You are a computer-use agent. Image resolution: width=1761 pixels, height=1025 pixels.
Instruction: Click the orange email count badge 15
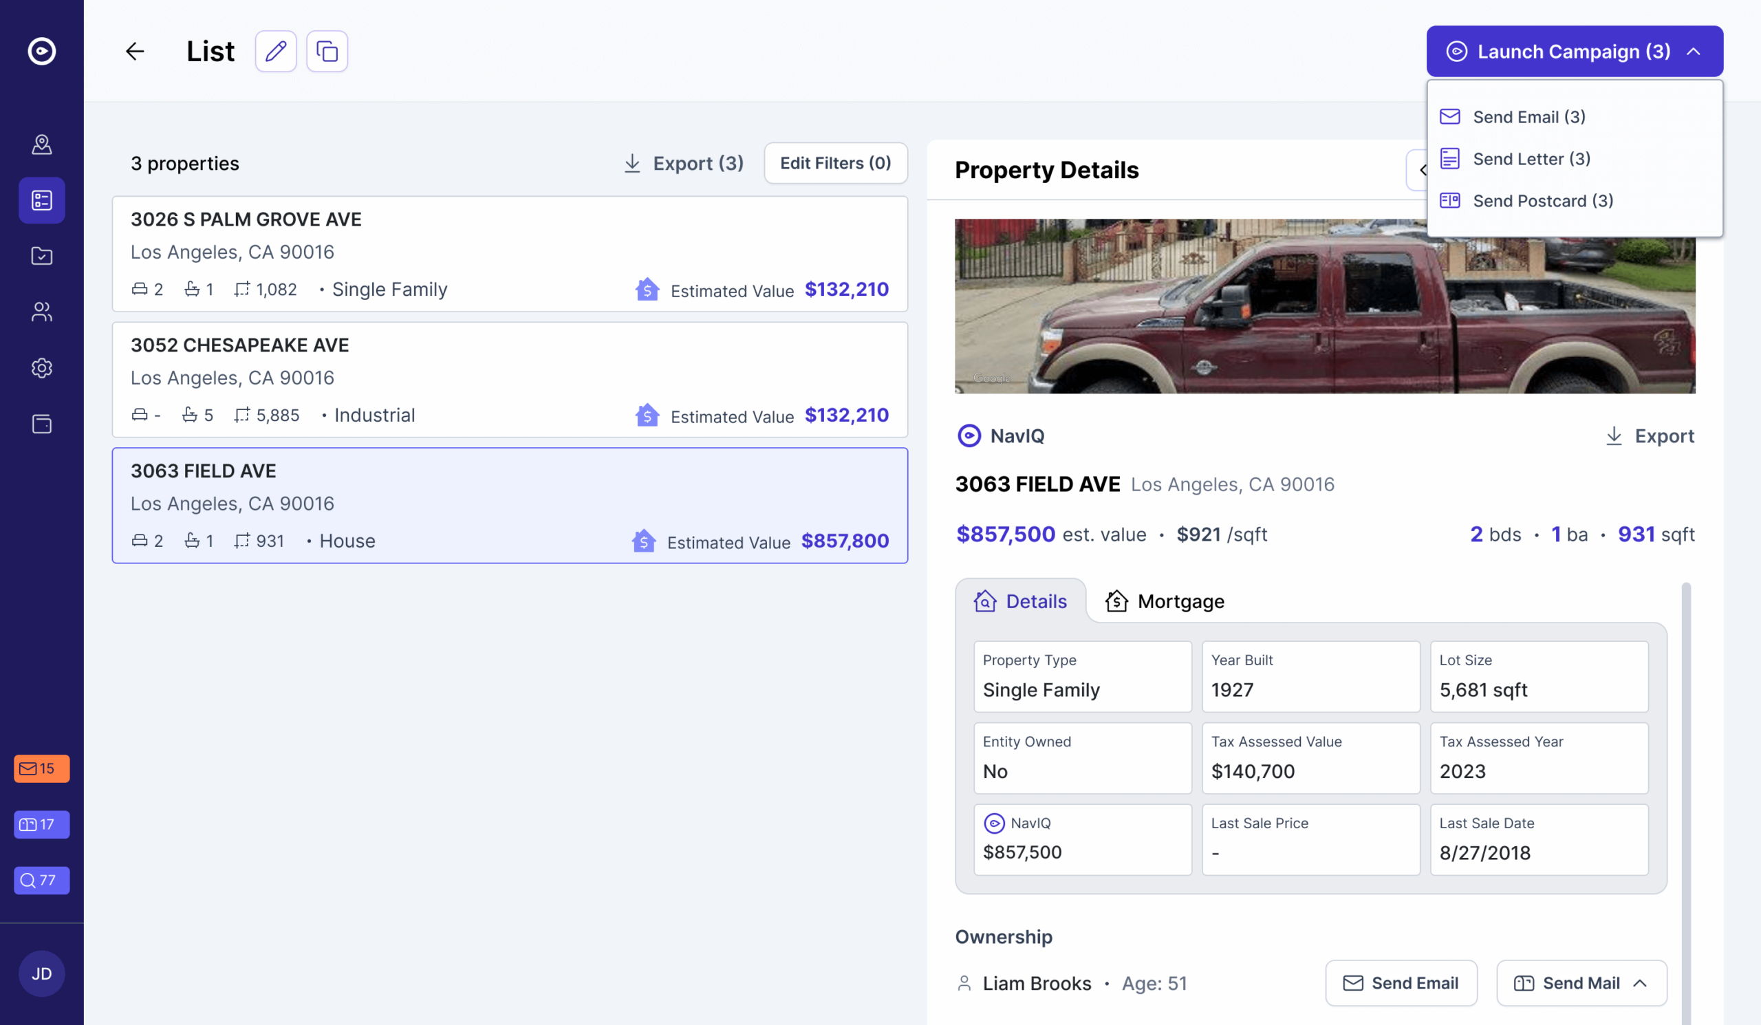pos(41,768)
